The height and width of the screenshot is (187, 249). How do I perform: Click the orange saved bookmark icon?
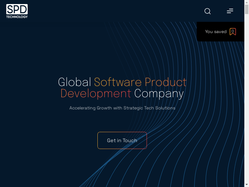tap(233, 31)
